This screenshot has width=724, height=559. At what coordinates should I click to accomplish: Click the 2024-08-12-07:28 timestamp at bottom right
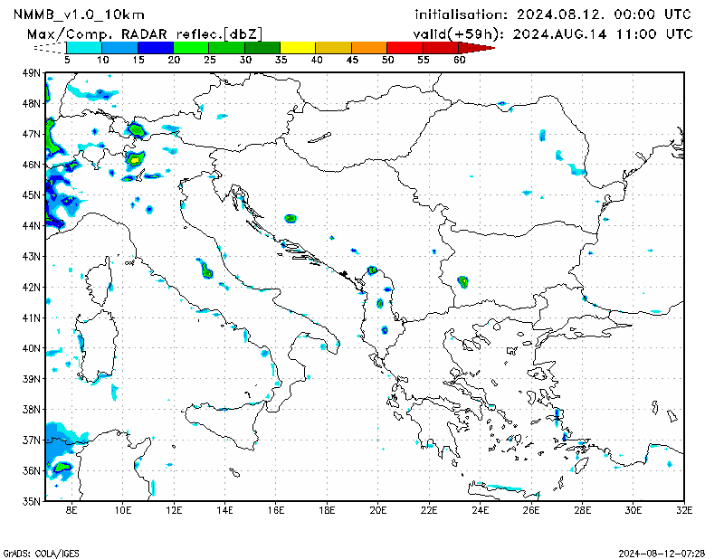coord(662,552)
